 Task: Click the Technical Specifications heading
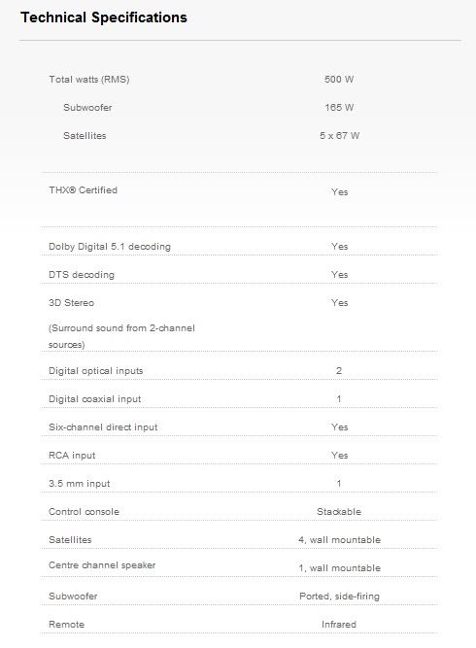point(104,17)
